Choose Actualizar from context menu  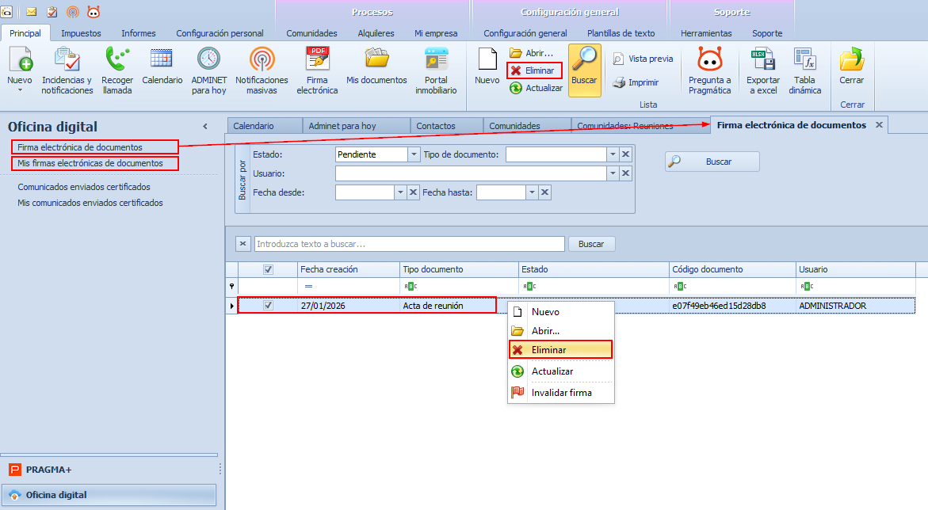click(x=560, y=371)
